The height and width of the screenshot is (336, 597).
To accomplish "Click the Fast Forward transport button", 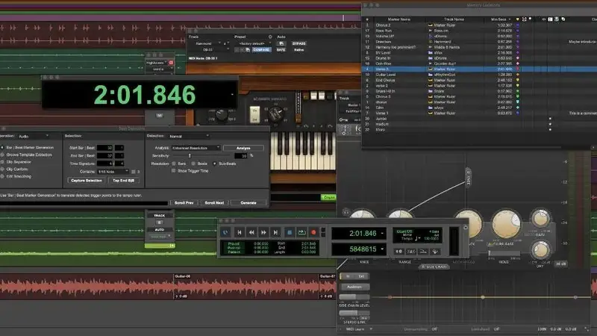I will 263,232.
